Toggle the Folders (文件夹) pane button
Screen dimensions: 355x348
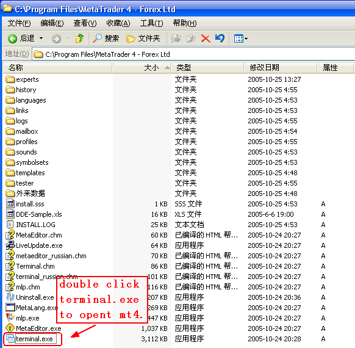pyautogui.click(x=143, y=38)
